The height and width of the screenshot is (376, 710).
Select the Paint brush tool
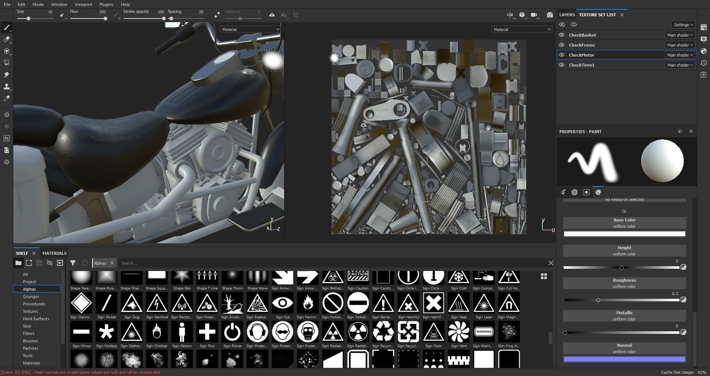pos(6,28)
